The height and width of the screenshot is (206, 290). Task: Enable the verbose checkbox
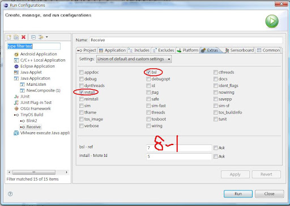82,126
